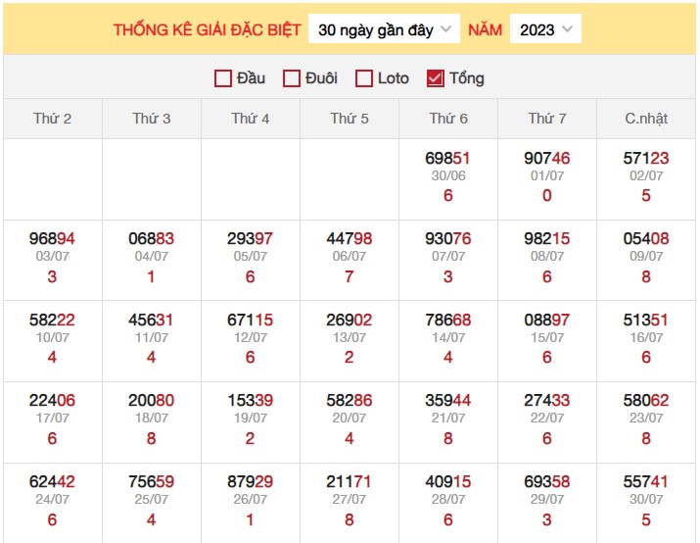Expand the 2023 year dropdown

(x=545, y=29)
